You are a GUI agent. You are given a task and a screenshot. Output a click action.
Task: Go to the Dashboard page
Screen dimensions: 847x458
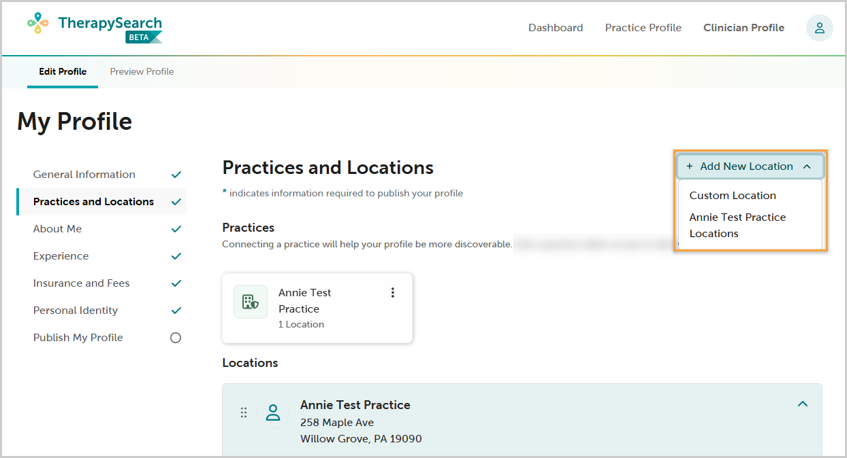pyautogui.click(x=556, y=28)
